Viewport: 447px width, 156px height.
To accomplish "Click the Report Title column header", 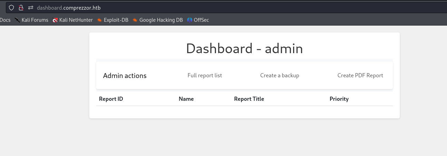I will tap(249, 99).
